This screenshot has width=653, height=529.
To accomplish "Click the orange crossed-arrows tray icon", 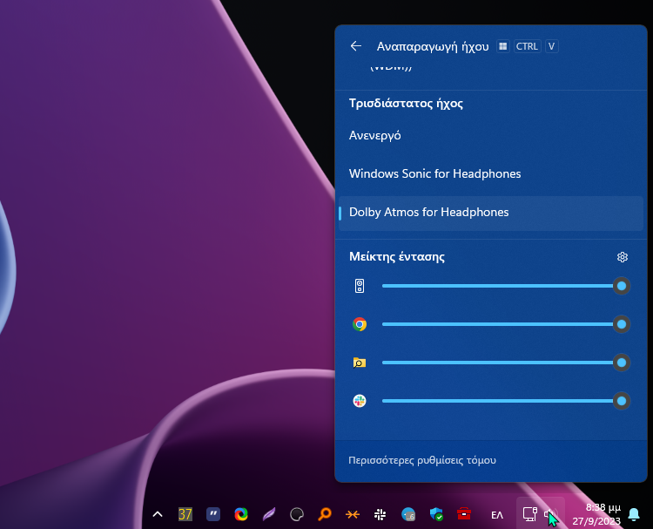I will [x=353, y=515].
